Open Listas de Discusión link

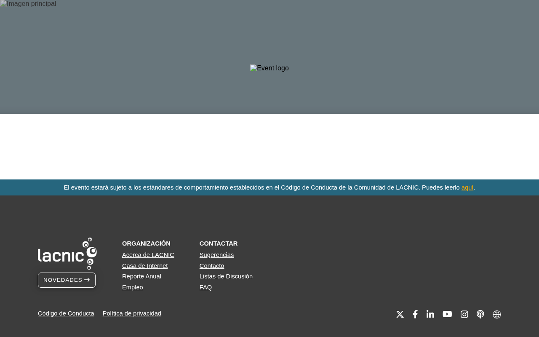(x=226, y=276)
